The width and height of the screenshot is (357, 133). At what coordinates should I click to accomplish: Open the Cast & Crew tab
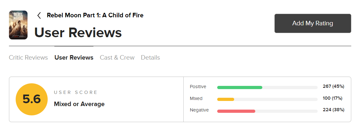(117, 57)
